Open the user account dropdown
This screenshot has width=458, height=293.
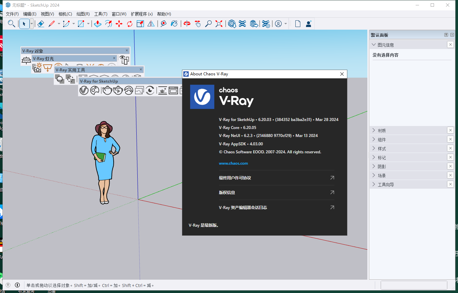click(x=286, y=24)
